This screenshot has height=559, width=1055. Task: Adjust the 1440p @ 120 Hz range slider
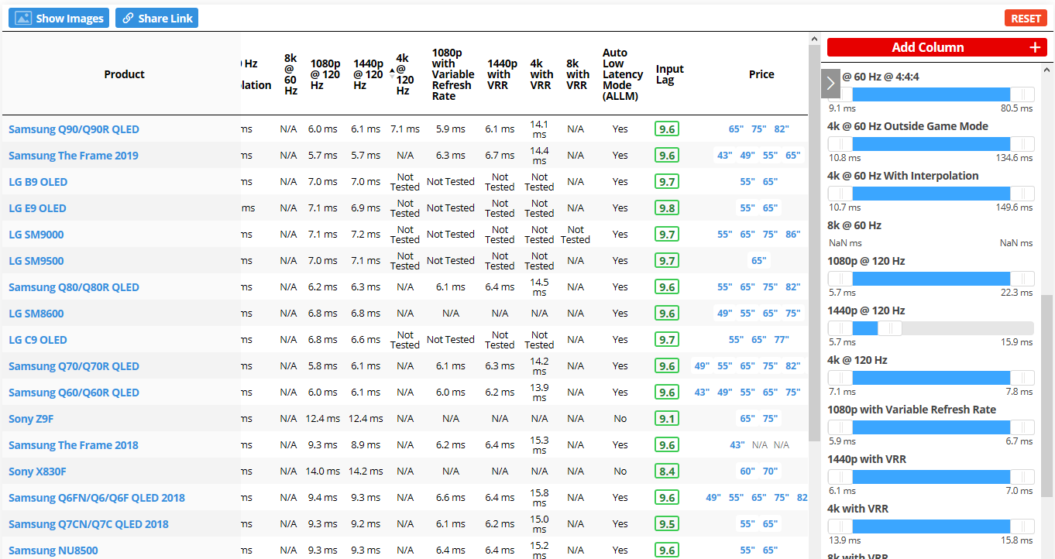930,328
